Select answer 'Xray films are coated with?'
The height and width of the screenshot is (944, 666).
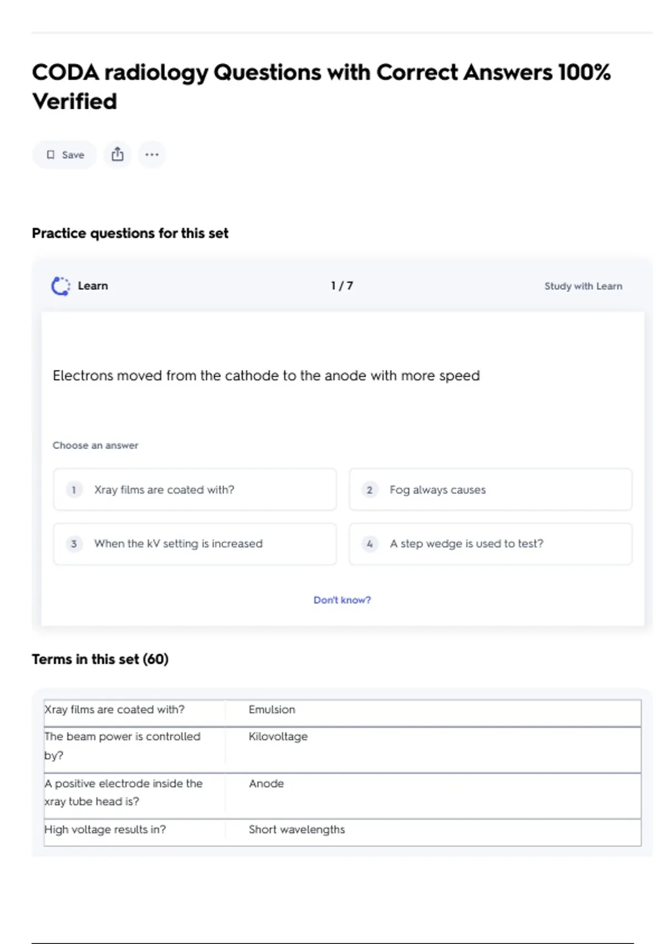click(x=195, y=490)
